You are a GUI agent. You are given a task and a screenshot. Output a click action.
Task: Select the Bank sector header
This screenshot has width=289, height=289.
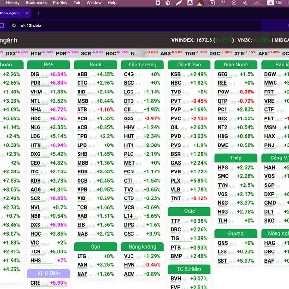point(95,65)
